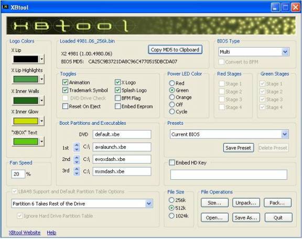Click the XBtool logo banner
The image size is (302, 239).
pos(151,26)
